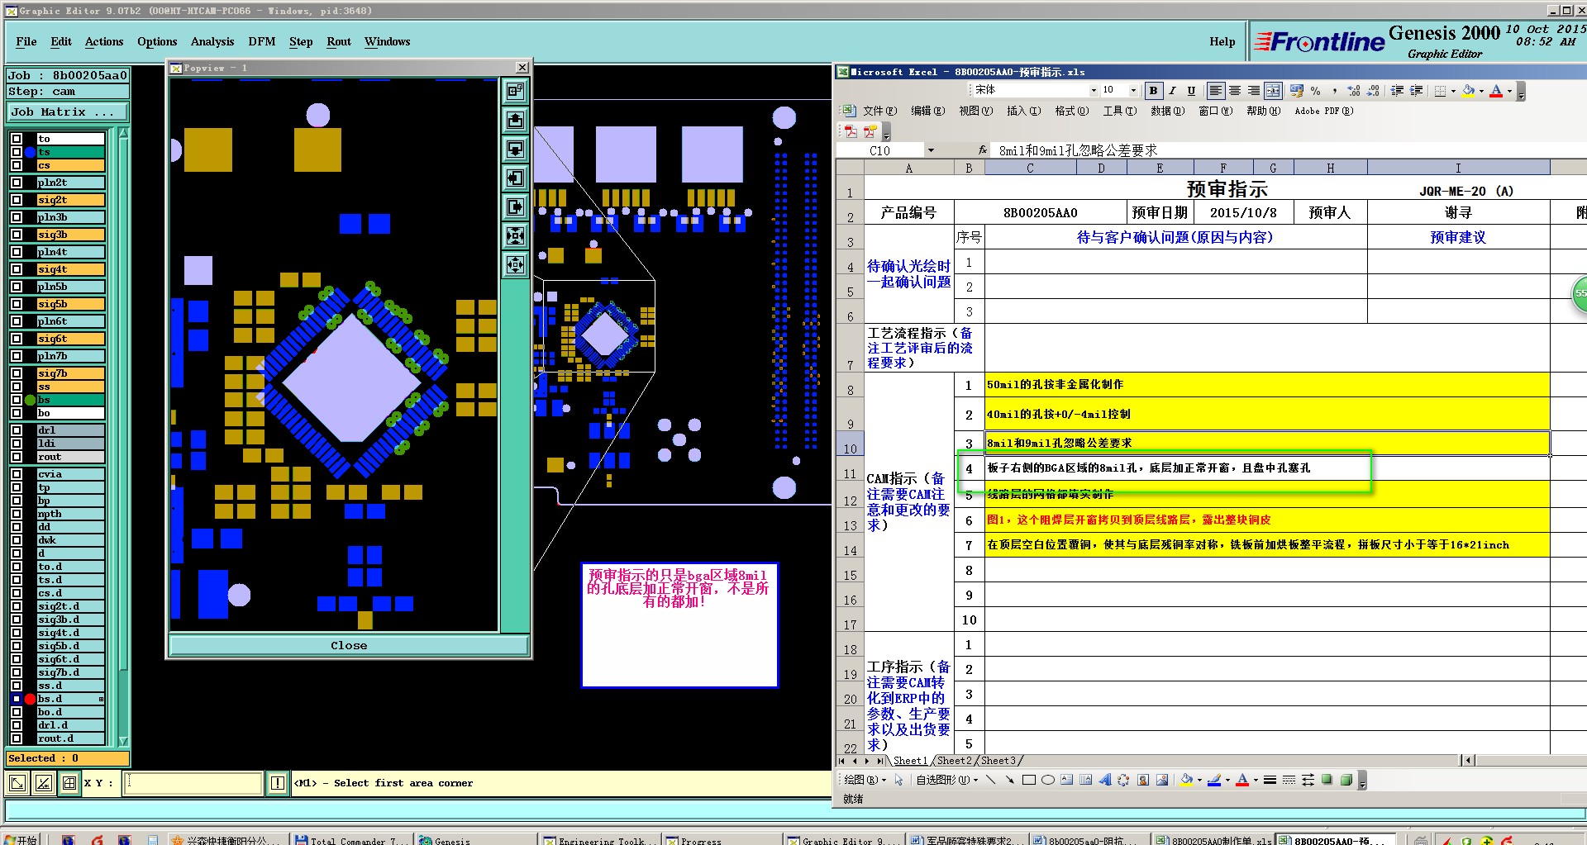Click the Job Matrix ... button

(x=67, y=112)
